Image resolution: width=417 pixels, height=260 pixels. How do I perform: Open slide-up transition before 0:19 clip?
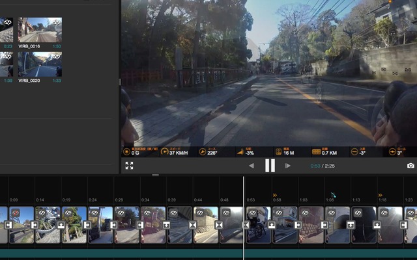coord(61,225)
